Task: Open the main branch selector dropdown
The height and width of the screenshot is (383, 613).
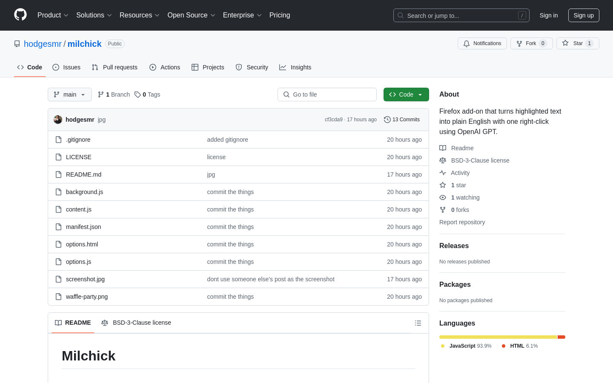Action: click(70, 94)
